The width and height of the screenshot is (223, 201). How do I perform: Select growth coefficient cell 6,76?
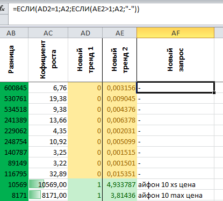pos(48,88)
